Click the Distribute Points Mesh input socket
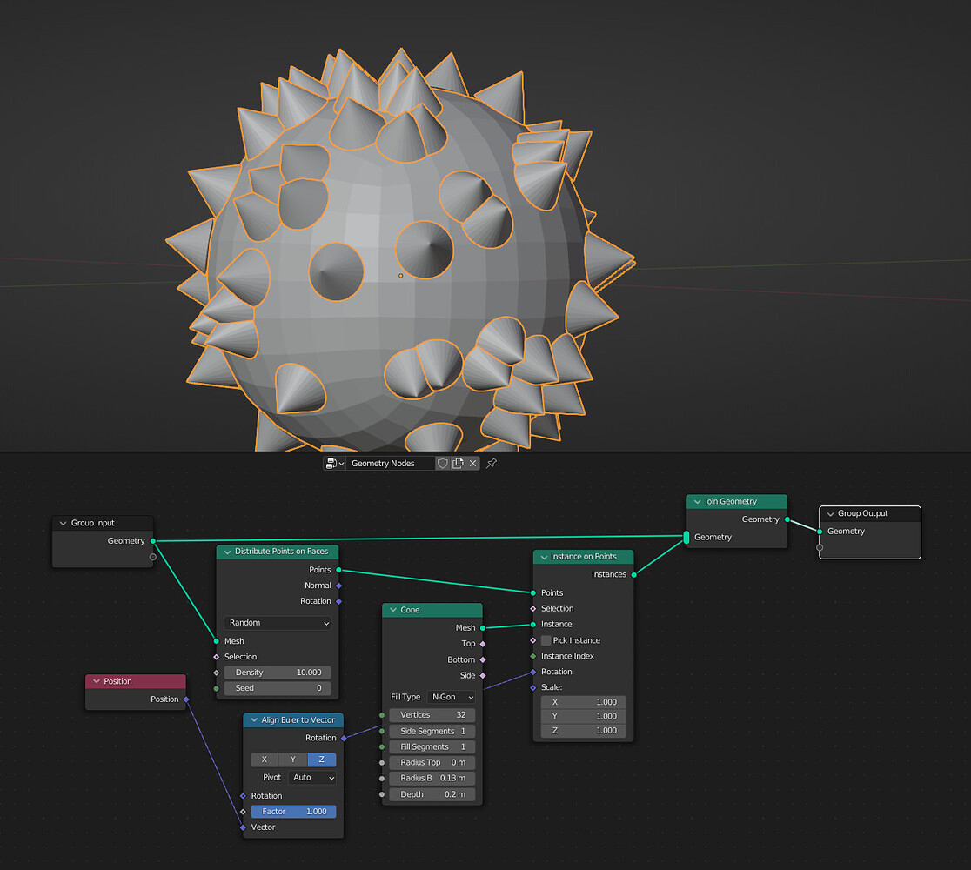The height and width of the screenshot is (870, 971). (x=216, y=641)
